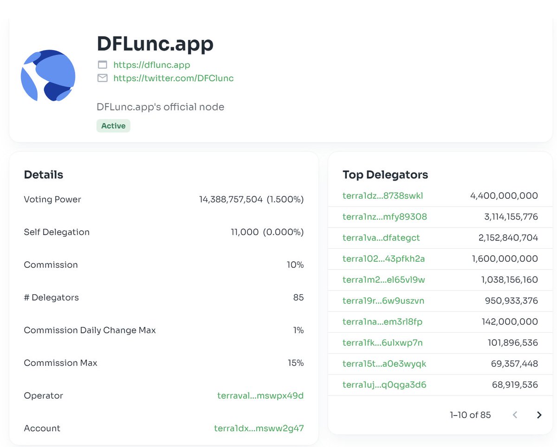Image resolution: width=557 pixels, height=447 pixels.
Task: Click the Commission Max value 15%
Action: [x=296, y=363]
